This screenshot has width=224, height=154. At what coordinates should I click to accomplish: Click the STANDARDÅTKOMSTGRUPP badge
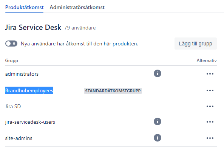click(x=113, y=91)
